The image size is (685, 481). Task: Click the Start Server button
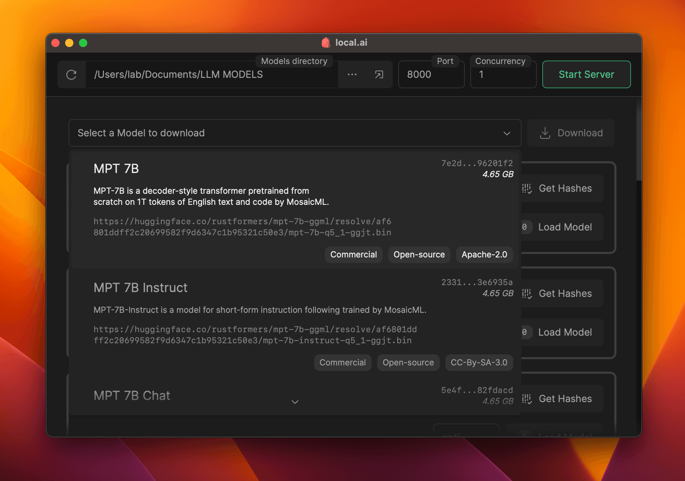click(x=586, y=74)
